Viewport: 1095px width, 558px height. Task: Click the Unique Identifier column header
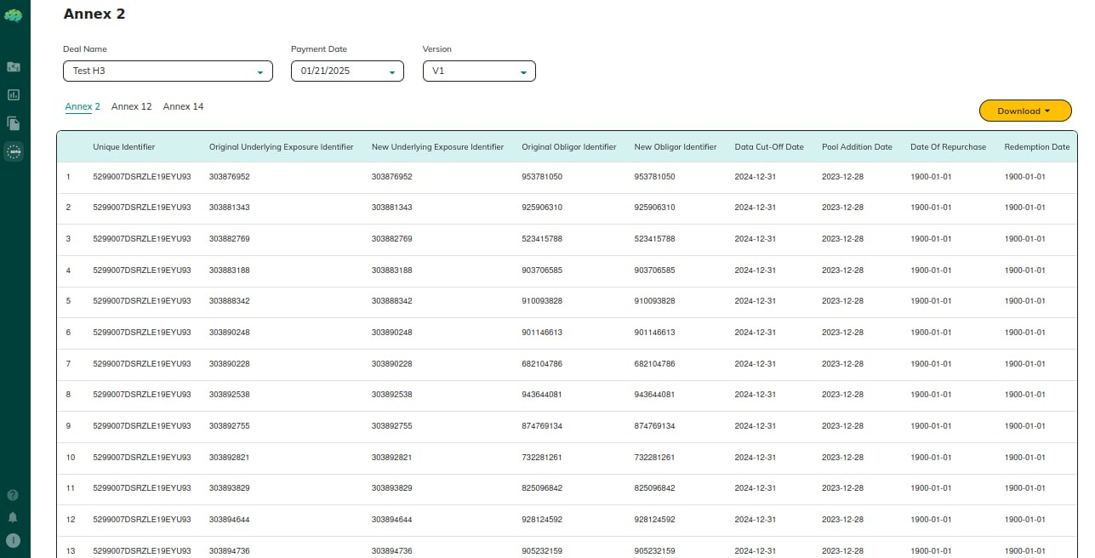point(124,147)
